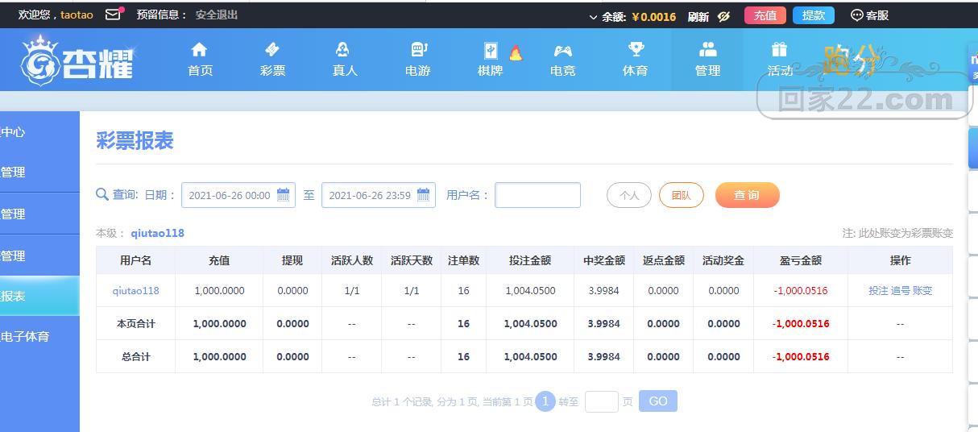Open end date calendar icon

point(424,194)
